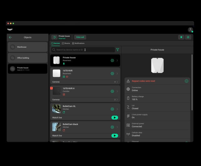
Task: Click the hub details panel scrollbar
Action: click(x=192, y=81)
